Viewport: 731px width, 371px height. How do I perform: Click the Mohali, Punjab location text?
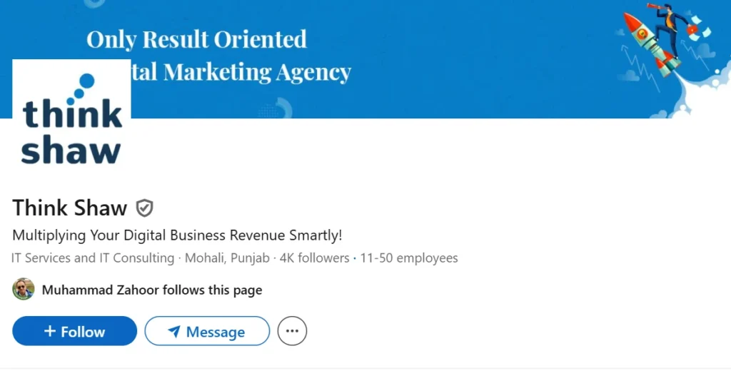(227, 258)
